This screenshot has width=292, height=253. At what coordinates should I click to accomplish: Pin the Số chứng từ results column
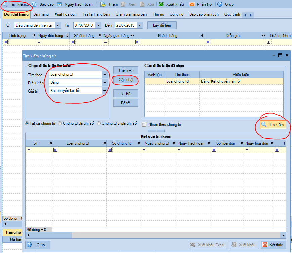139,143
